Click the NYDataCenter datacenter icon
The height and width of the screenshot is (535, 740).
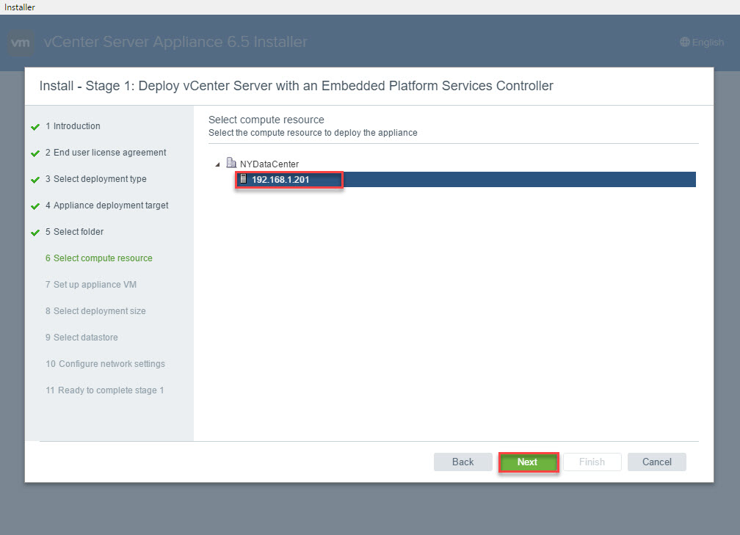(231, 164)
